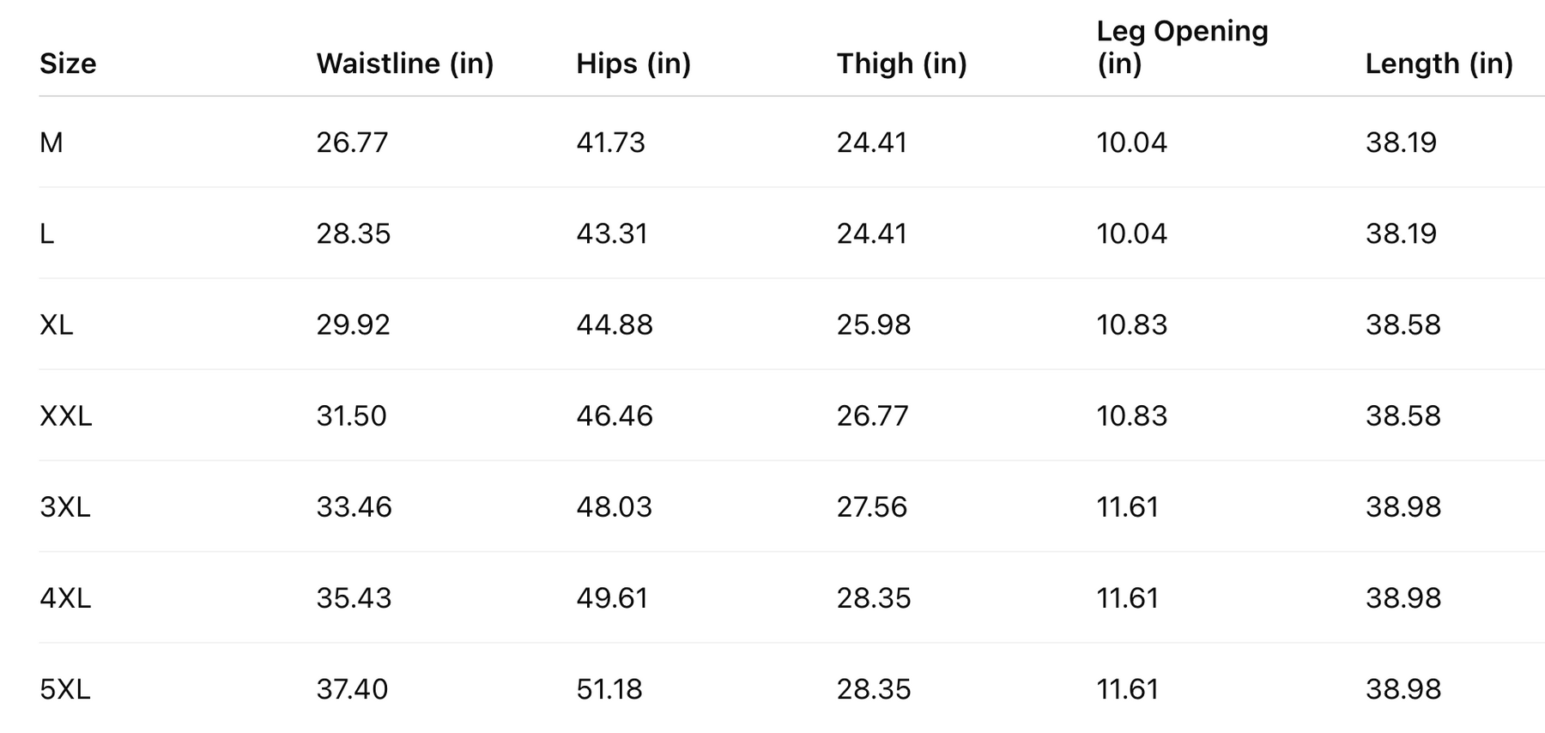Viewport: 1545px width, 733px height.
Task: Click the Size column header
Action: pos(68,64)
